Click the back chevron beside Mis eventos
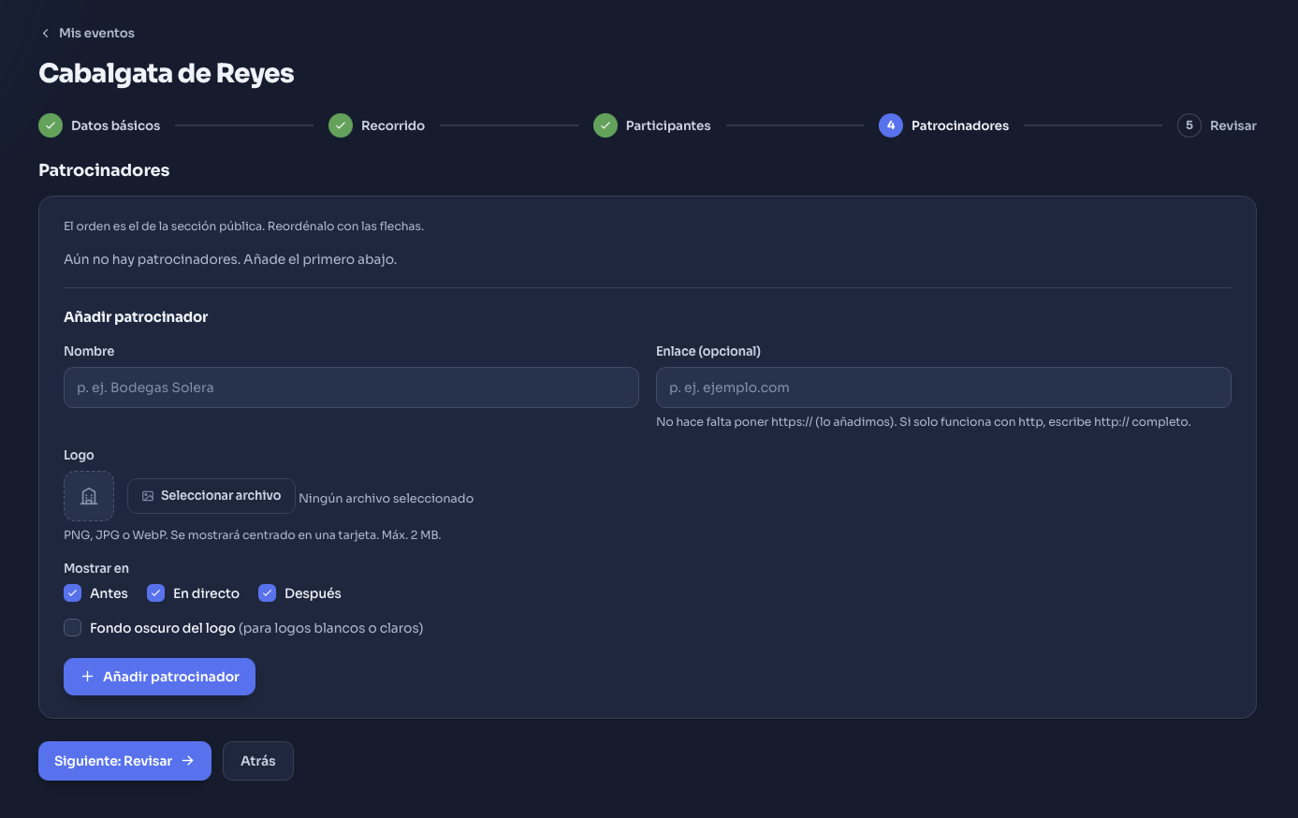Image resolution: width=1298 pixels, height=818 pixels. click(x=45, y=33)
